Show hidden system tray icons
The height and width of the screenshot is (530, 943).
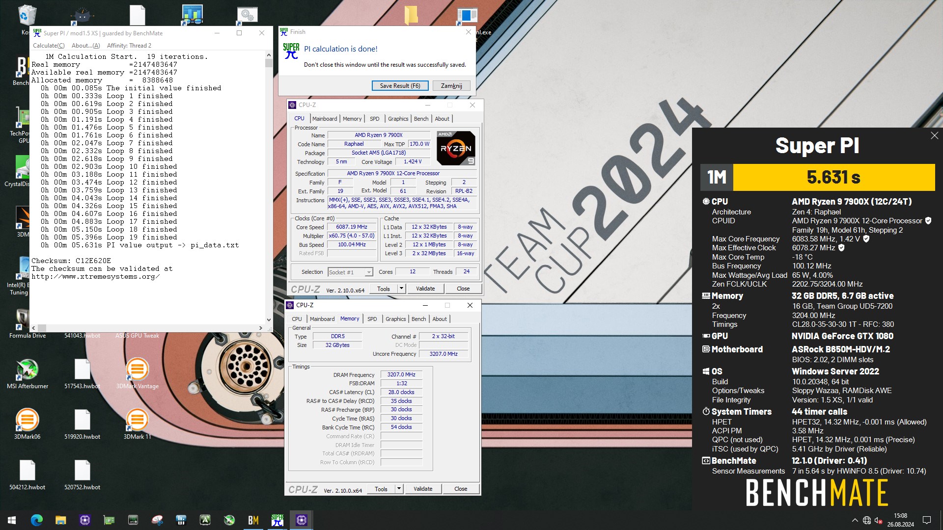(x=855, y=520)
